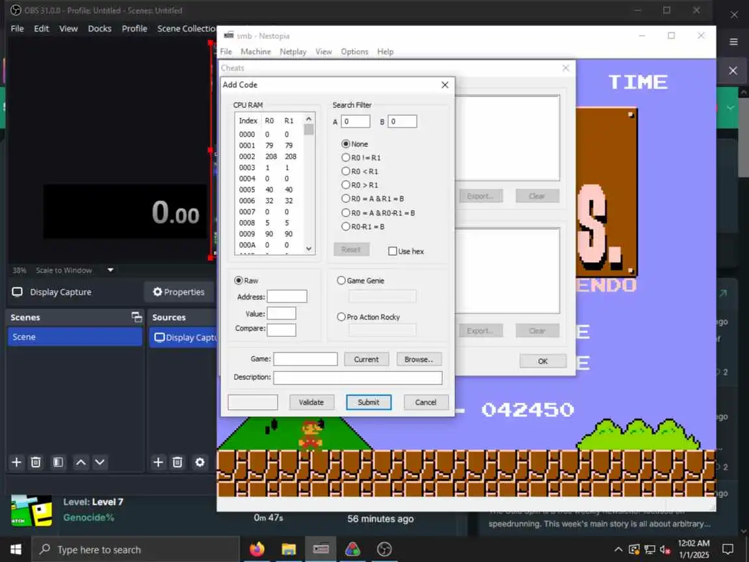Screen dimensions: 749x562
Task: Click the network tray icon
Action: [x=650, y=550]
